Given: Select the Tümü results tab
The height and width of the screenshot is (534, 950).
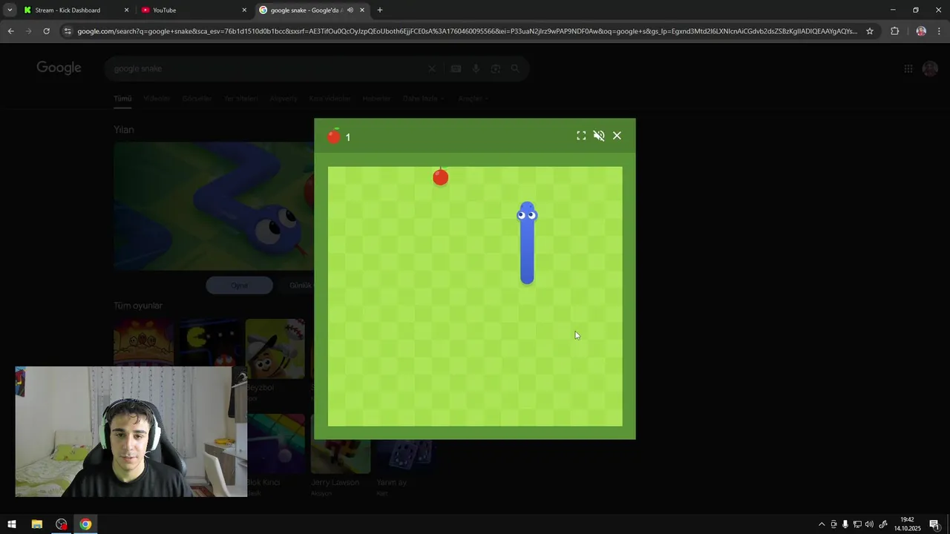Looking at the screenshot, I should pos(122,98).
